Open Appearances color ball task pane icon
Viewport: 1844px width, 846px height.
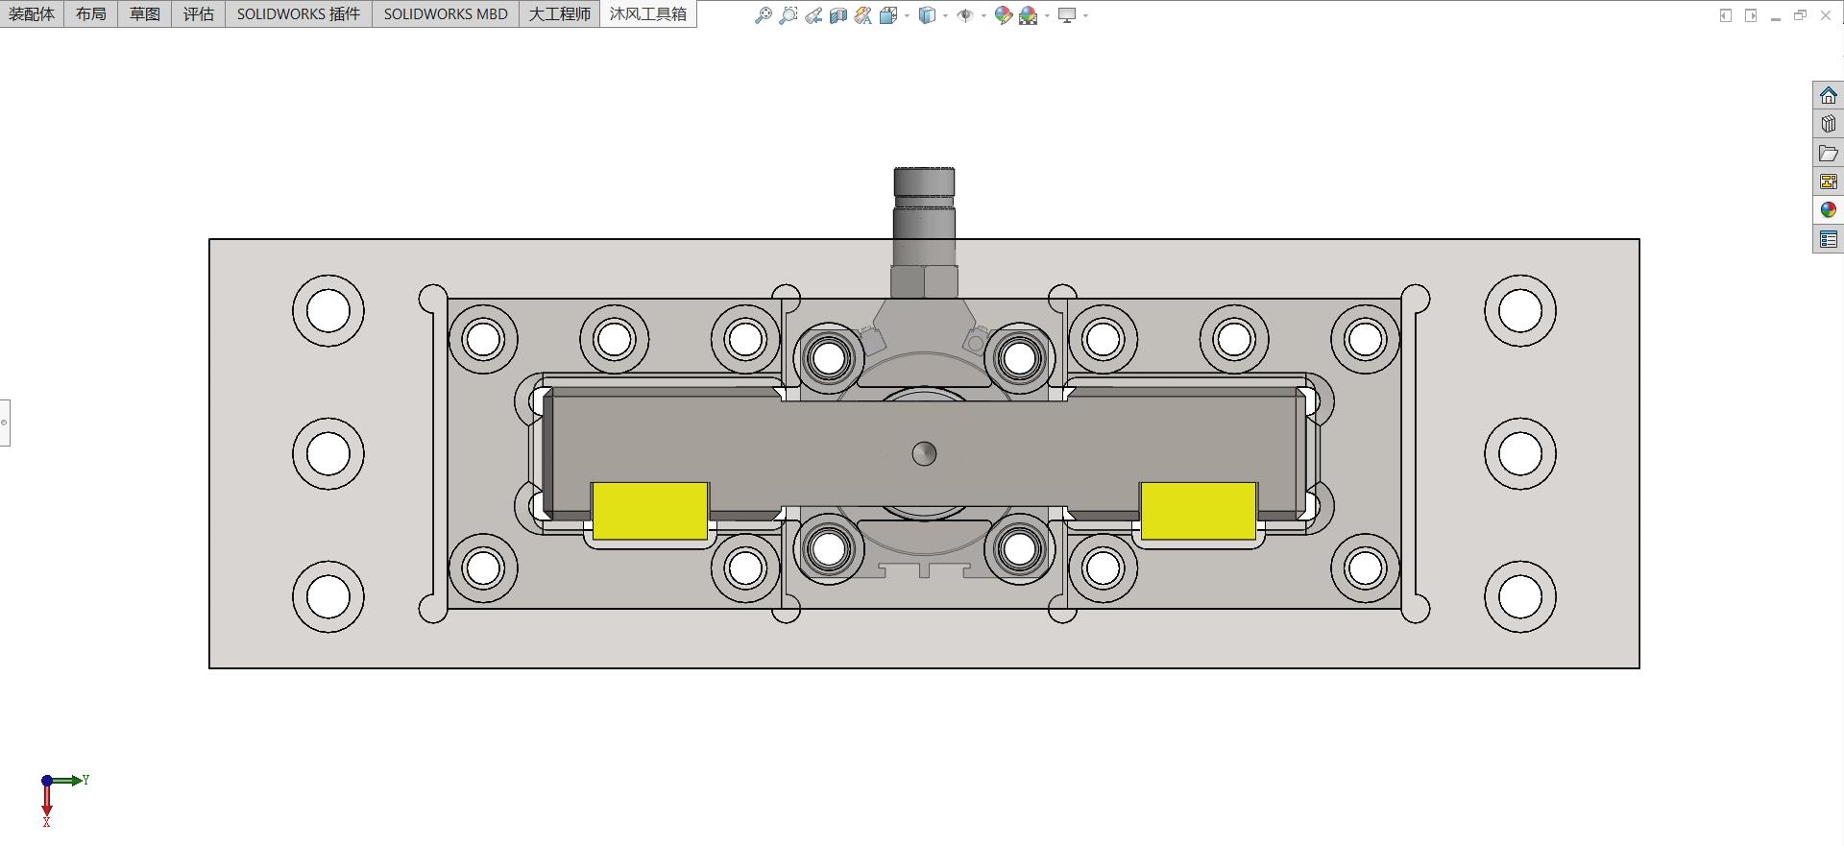(x=1829, y=210)
